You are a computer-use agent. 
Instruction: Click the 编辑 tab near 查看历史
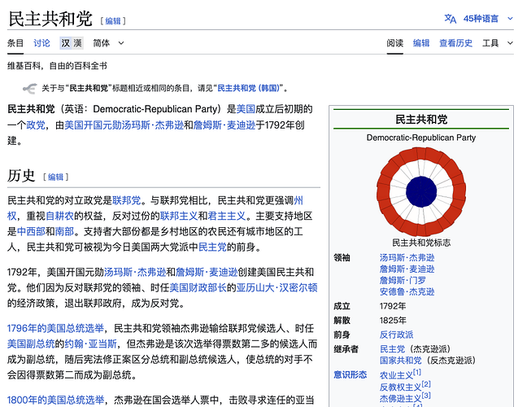click(x=421, y=43)
